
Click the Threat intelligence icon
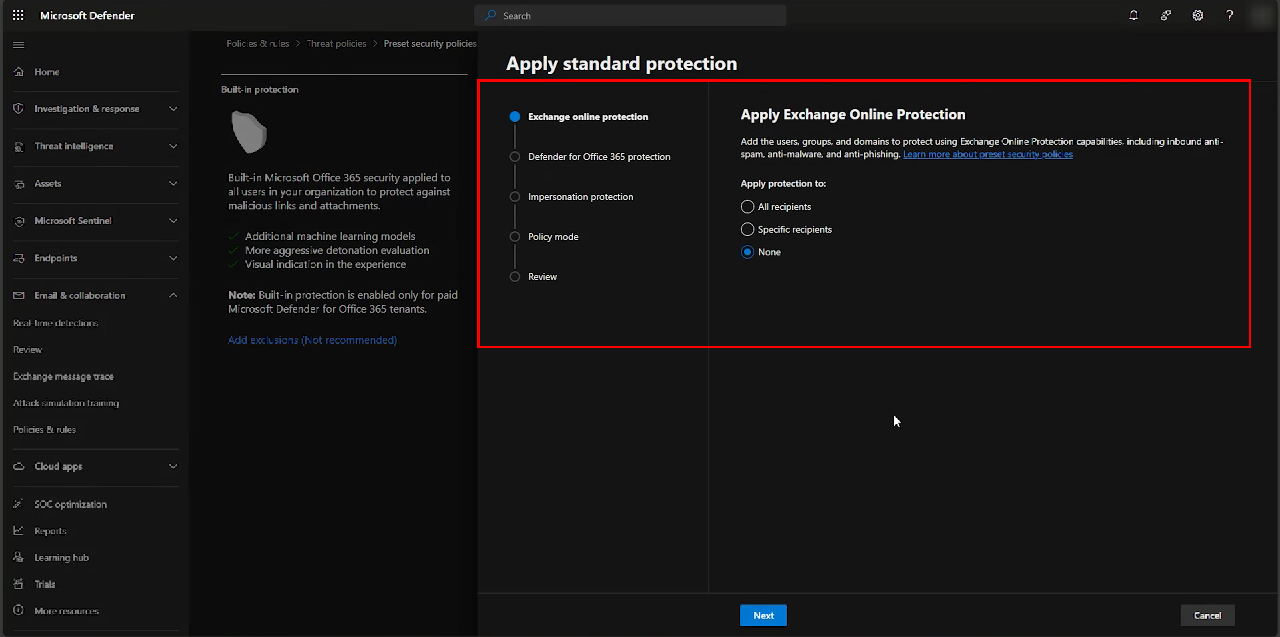pos(19,146)
